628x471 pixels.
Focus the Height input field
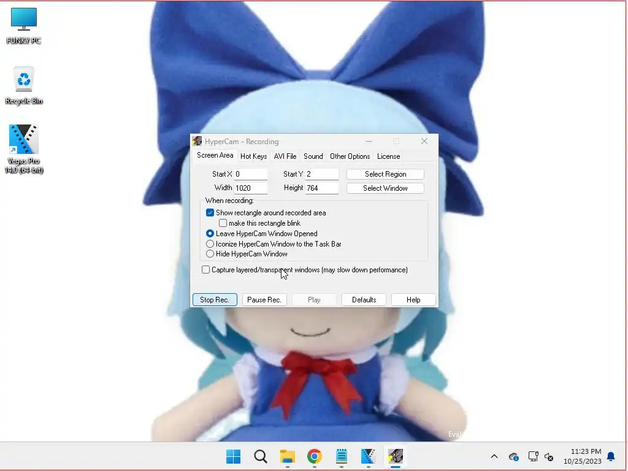tap(322, 188)
